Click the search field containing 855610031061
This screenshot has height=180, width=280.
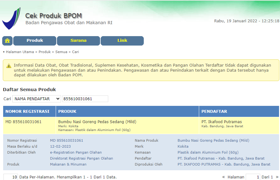(85, 99)
